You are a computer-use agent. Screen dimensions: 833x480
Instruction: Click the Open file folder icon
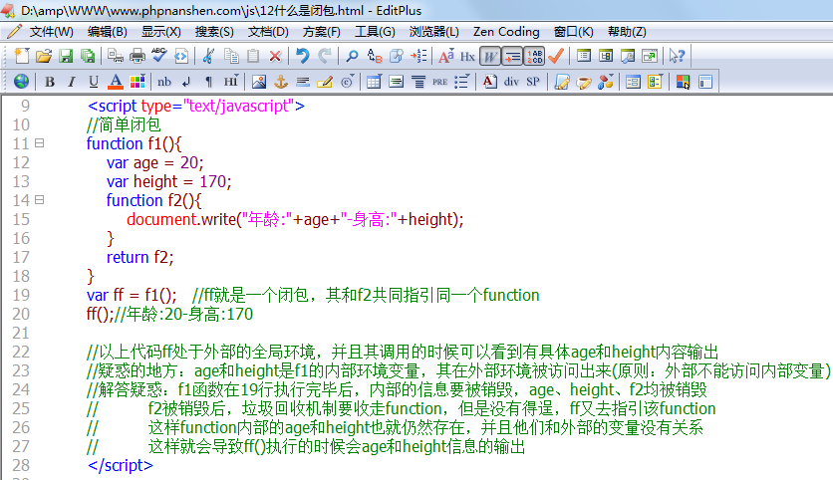[x=44, y=56]
